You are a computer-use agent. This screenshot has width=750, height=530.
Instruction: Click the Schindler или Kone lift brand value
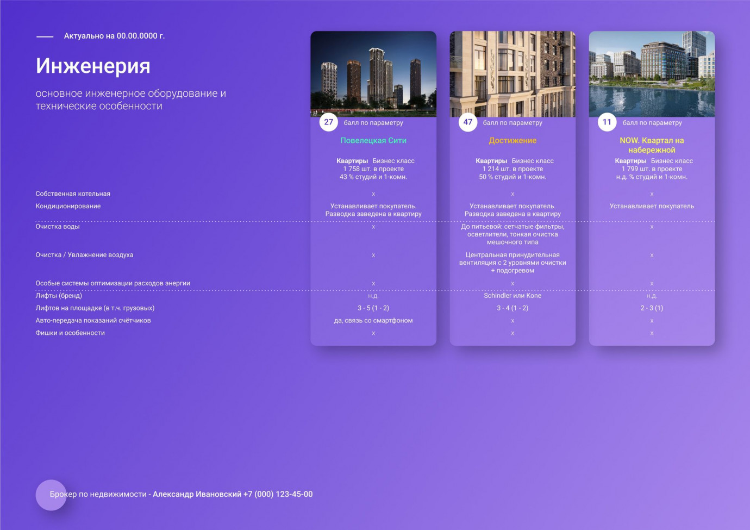[x=512, y=296]
